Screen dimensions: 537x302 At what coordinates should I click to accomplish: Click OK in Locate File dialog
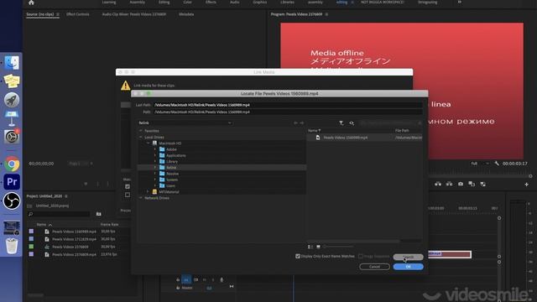tap(409, 267)
